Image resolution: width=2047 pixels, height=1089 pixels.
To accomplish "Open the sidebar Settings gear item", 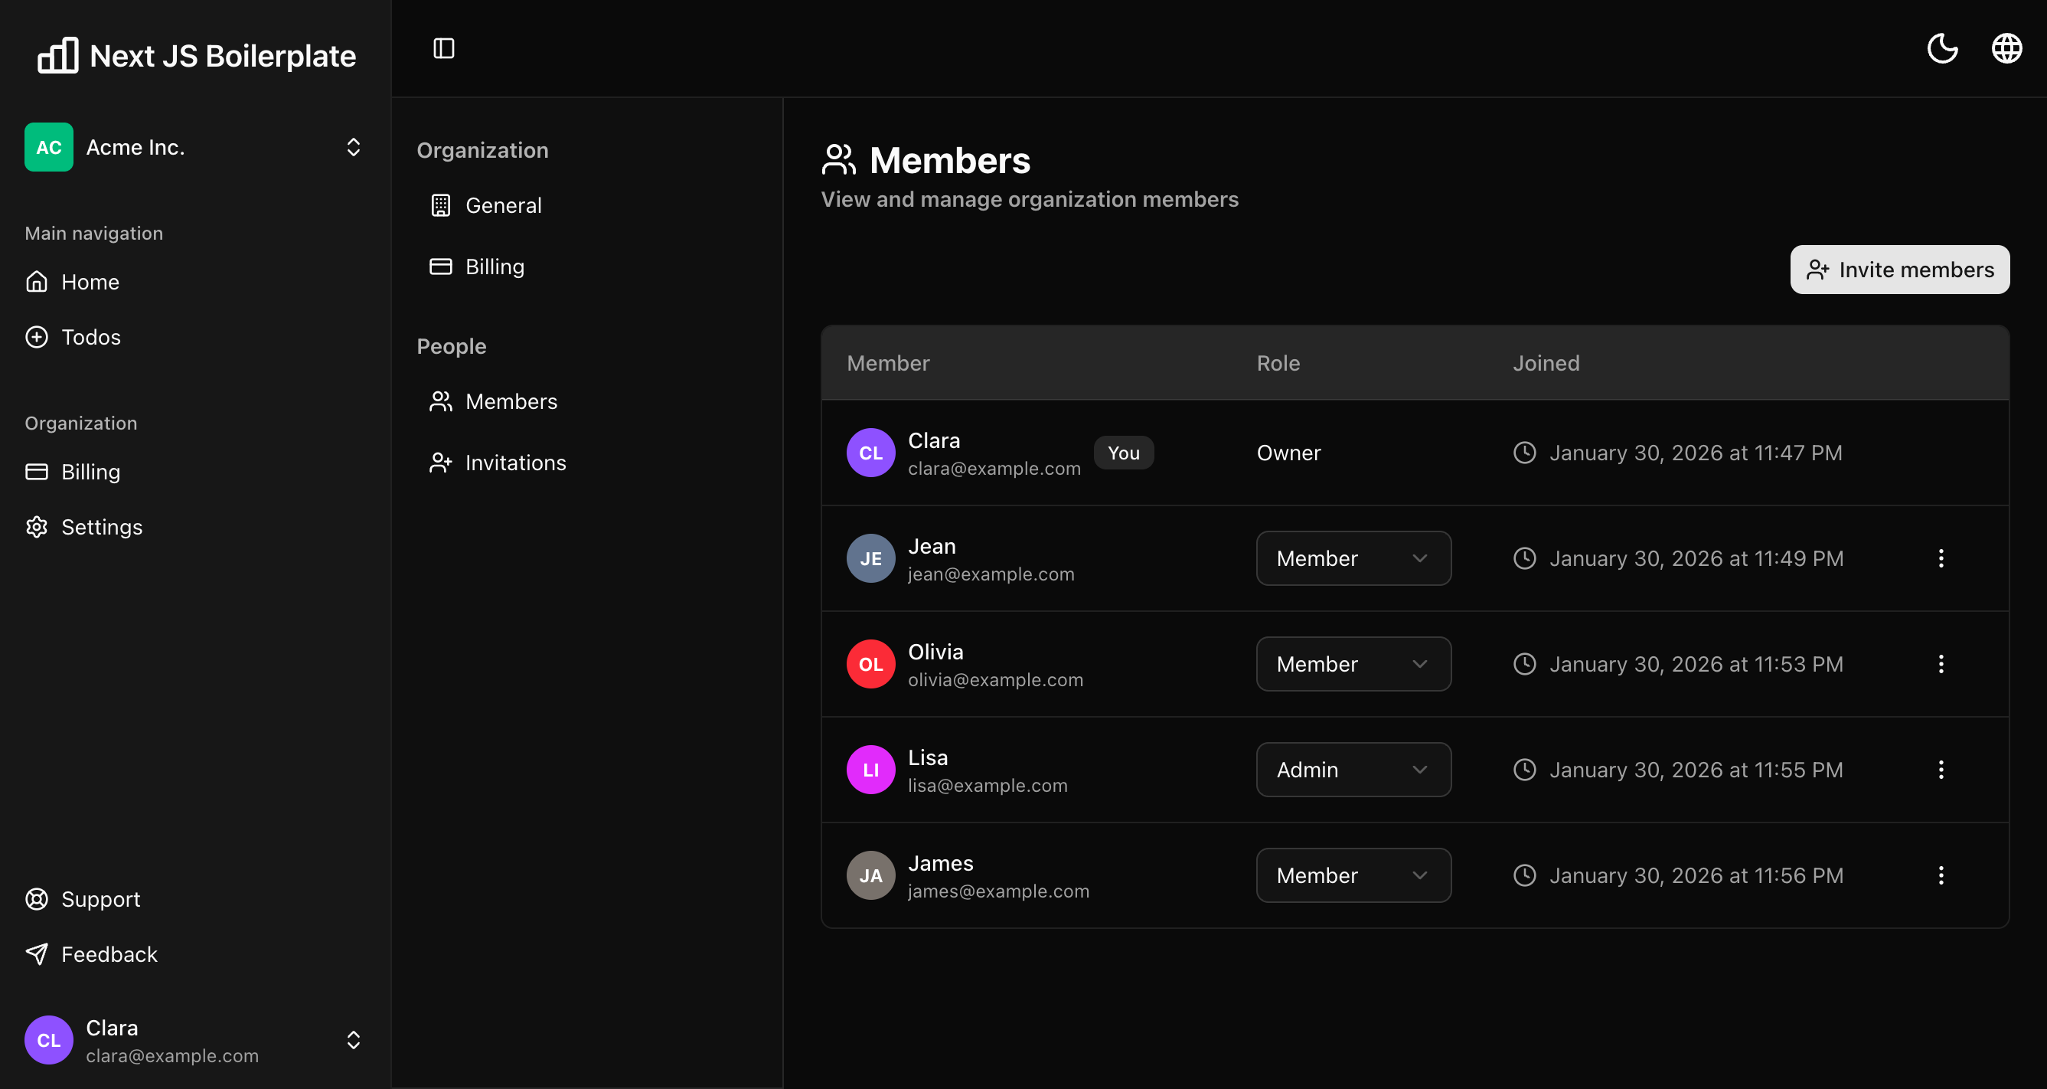I will pyautogui.click(x=101, y=527).
